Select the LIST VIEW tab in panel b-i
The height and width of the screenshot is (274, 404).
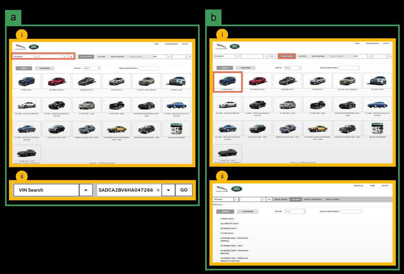click(302, 56)
